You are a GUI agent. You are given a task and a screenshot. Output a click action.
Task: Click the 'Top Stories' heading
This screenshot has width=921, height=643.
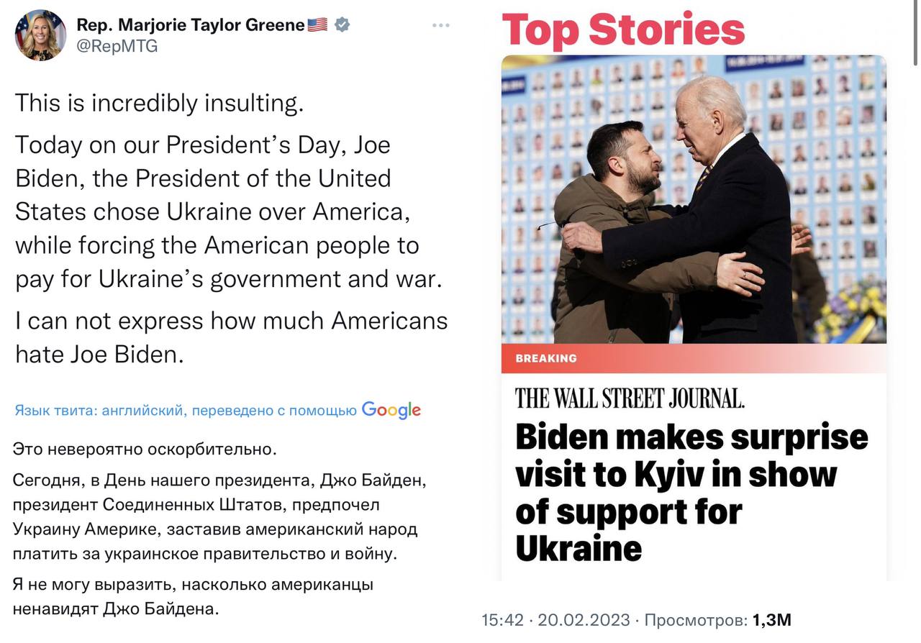623,29
